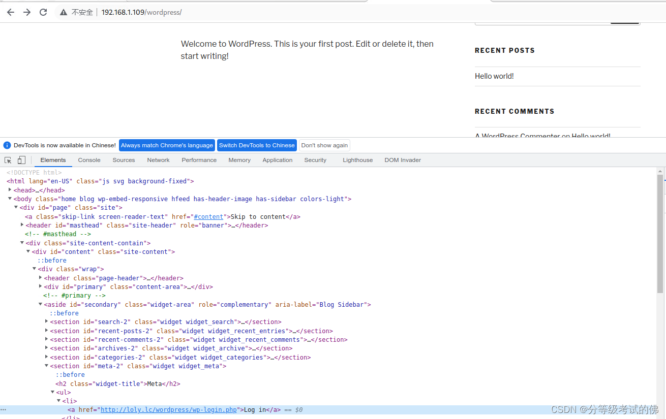Screen dimensions: 666x419
Task: Open the Memory tab
Action: click(239, 160)
